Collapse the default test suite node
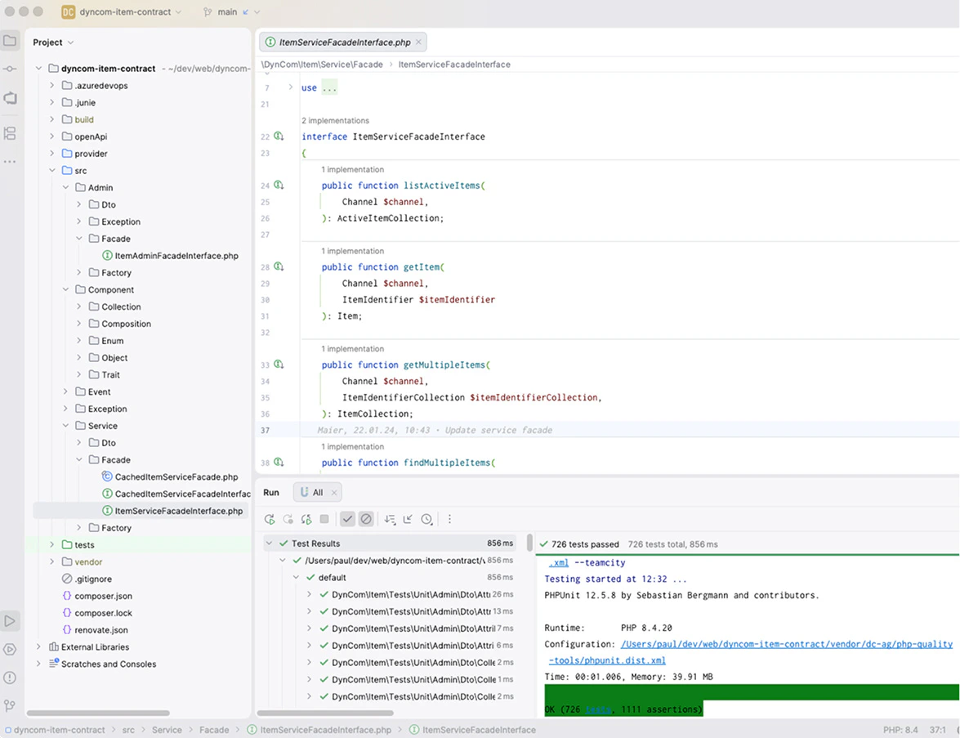 [x=296, y=578]
